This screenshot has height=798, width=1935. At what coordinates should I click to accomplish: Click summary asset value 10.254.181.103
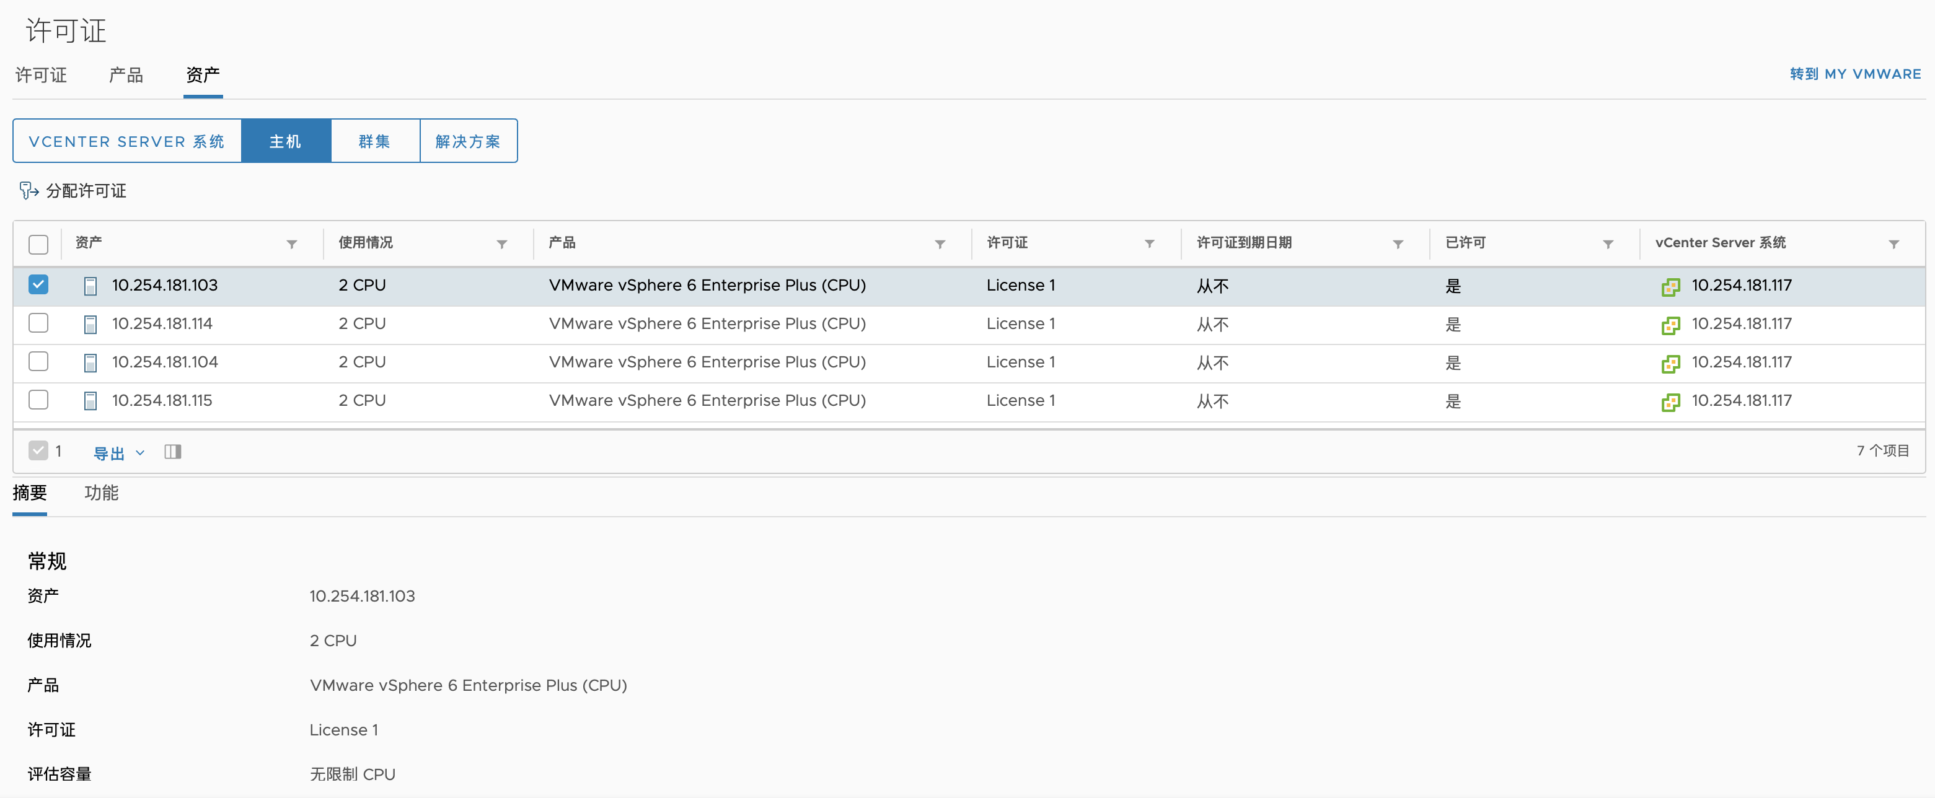[x=362, y=596]
